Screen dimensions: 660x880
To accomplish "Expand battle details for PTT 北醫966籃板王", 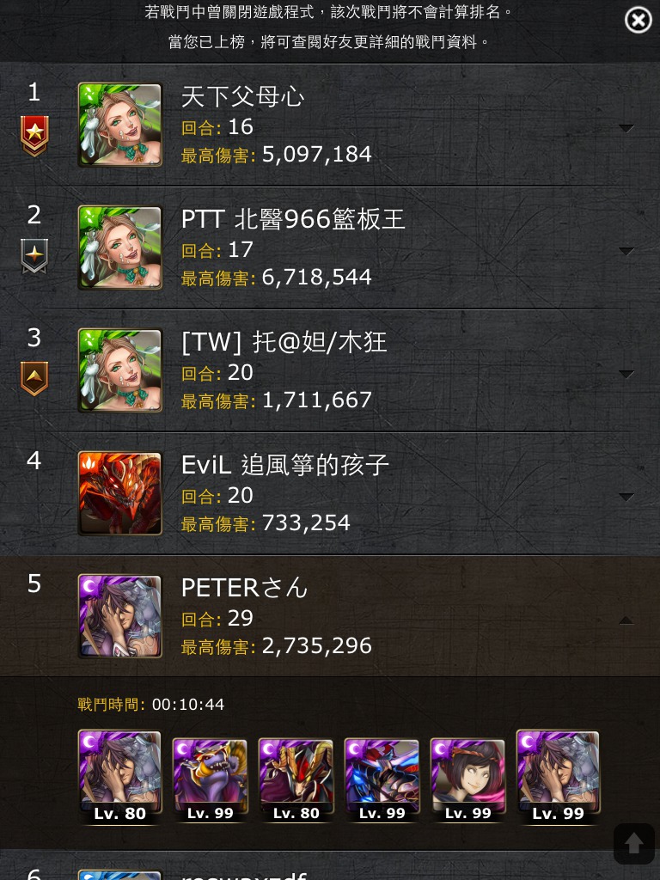I will (626, 251).
